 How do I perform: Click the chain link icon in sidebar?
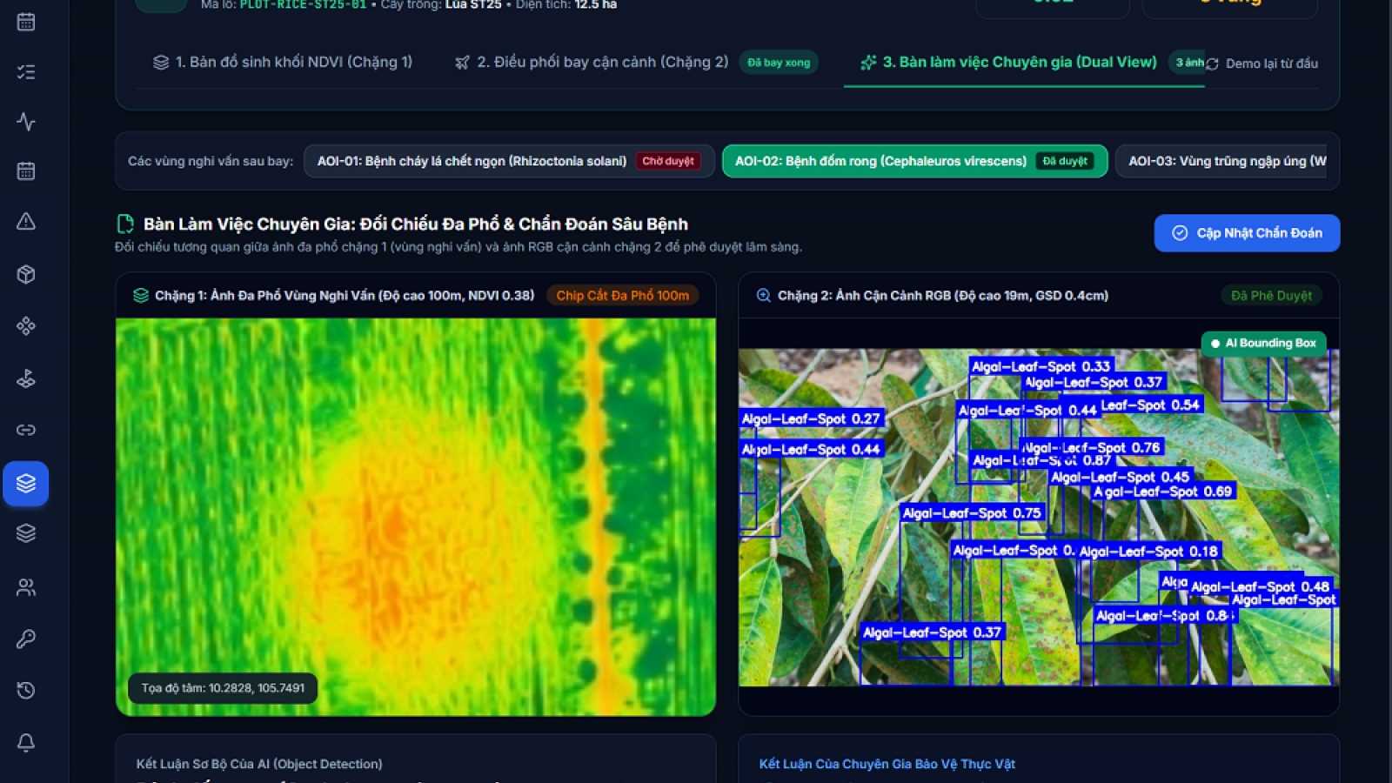26,430
